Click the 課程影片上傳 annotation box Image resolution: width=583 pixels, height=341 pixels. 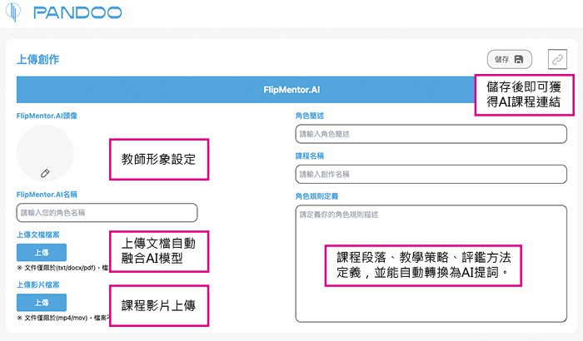(158, 305)
